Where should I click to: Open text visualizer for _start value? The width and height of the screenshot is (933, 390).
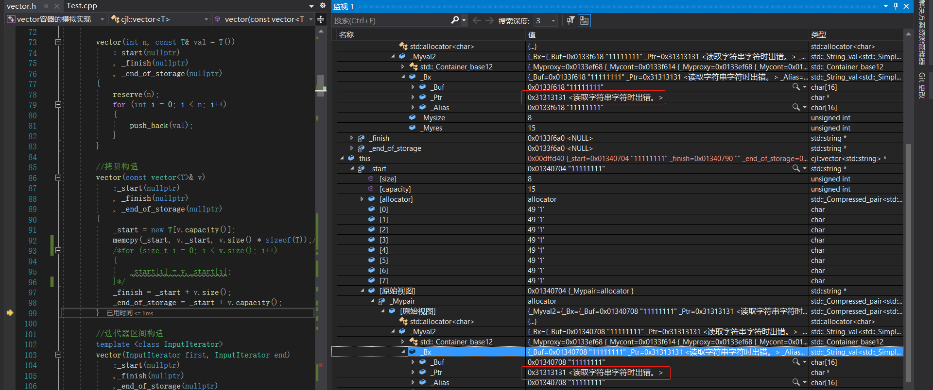796,168
